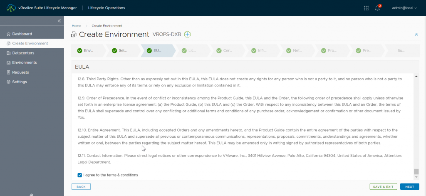This screenshot has height=196, width=426.
Task: Go to the Pro... wizard step
Action: click(332, 51)
